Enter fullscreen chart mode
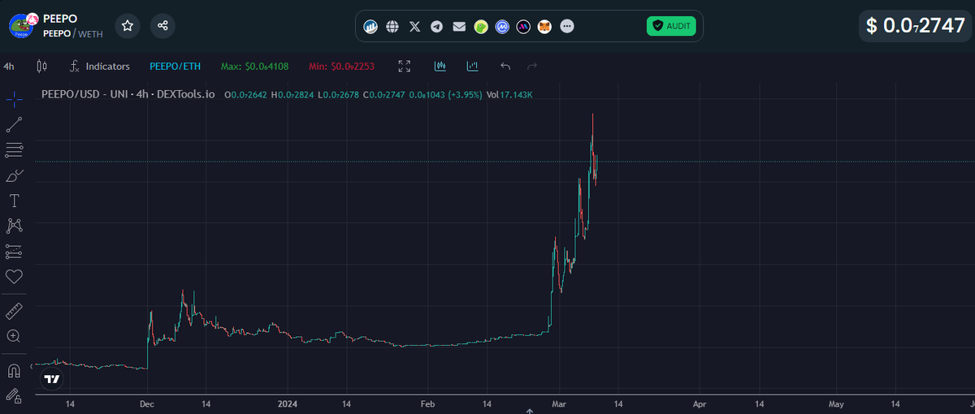 (405, 67)
